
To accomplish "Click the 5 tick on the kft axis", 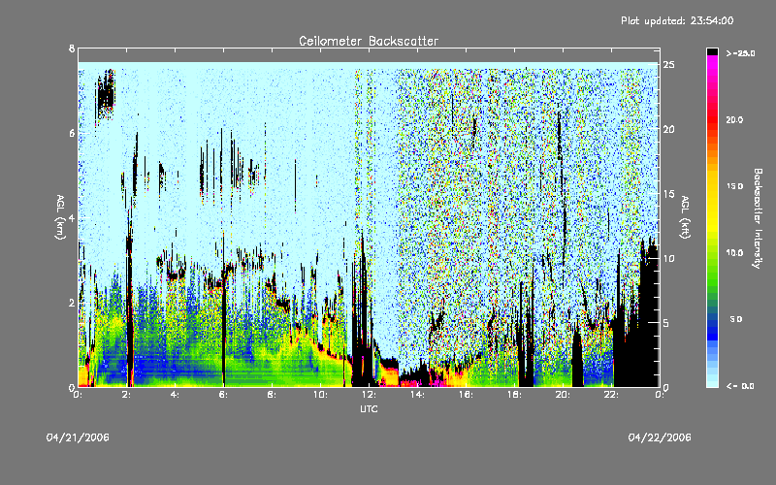I will (x=666, y=323).
